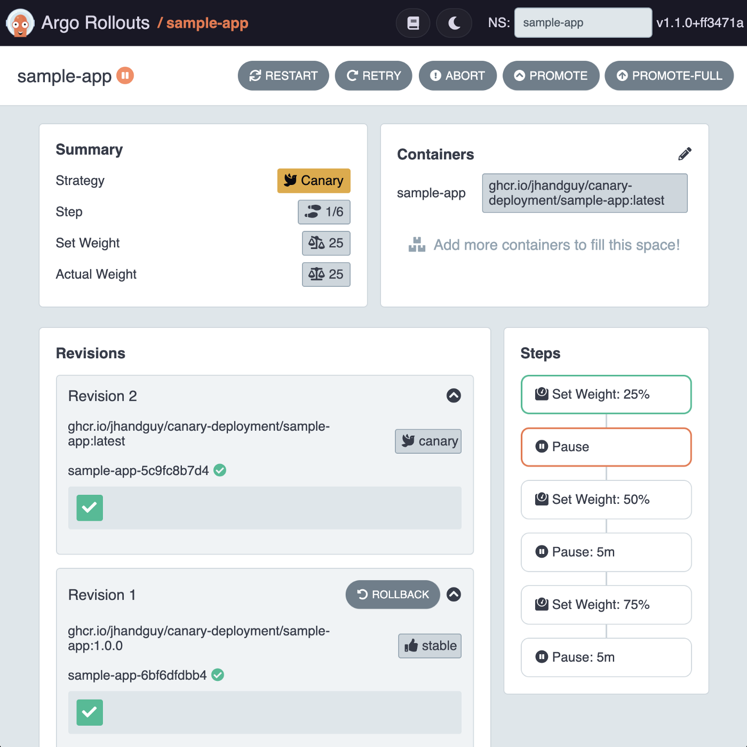The image size is (747, 747).
Task: Collapse Revision 1 with its chevron
Action: [454, 595]
